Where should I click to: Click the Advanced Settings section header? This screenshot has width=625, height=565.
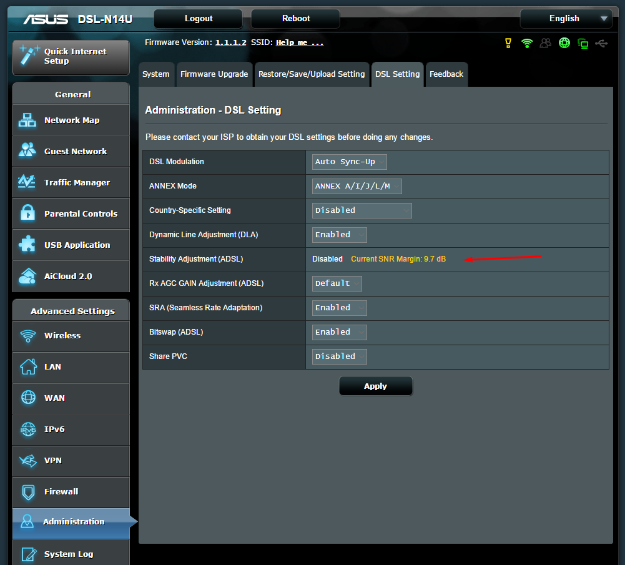point(72,311)
